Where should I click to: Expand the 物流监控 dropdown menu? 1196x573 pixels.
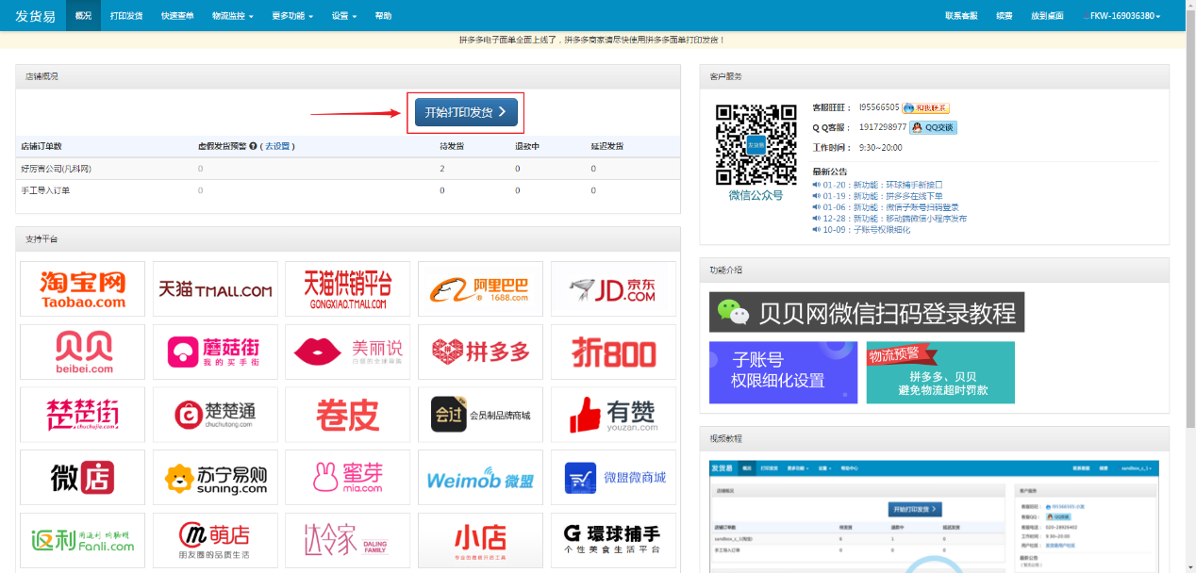(232, 16)
